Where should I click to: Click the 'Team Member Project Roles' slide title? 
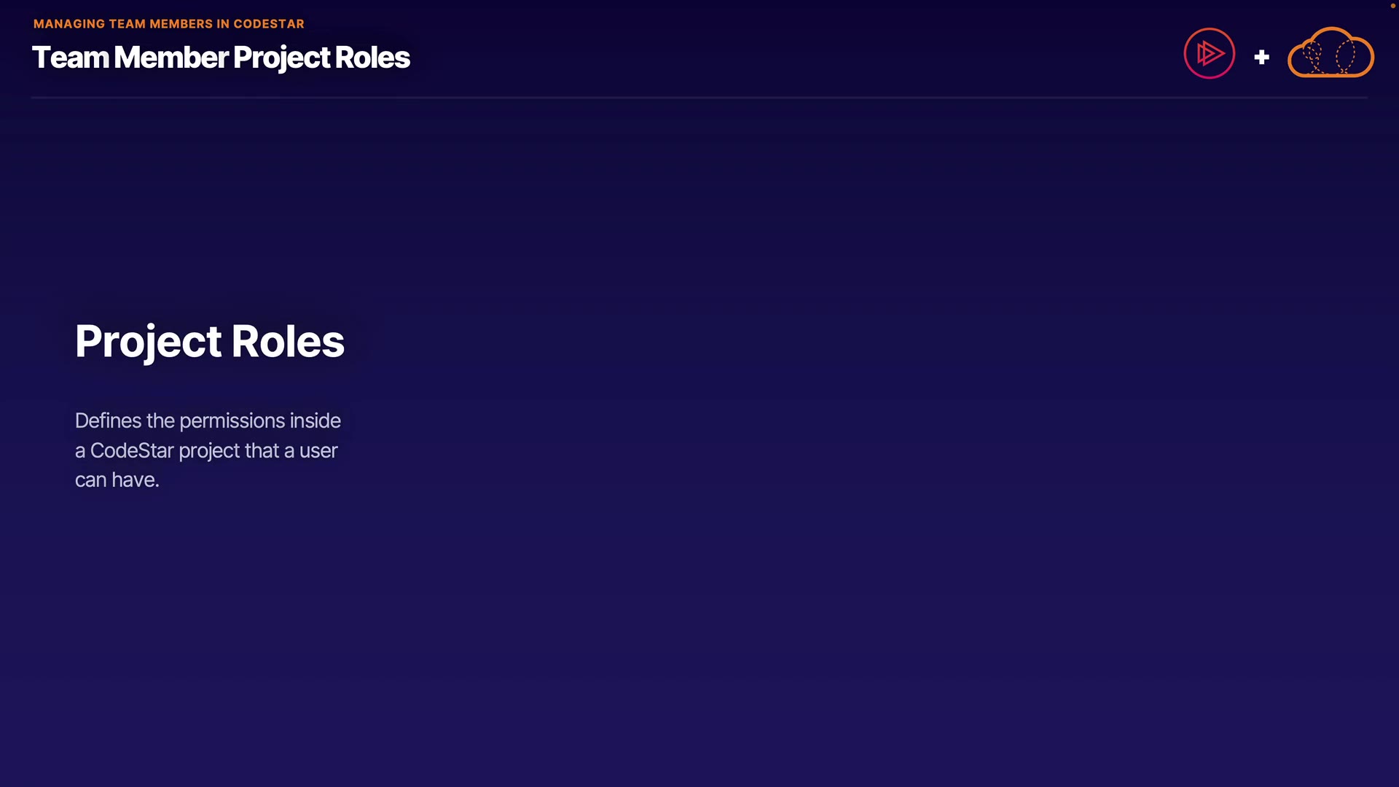tap(221, 58)
